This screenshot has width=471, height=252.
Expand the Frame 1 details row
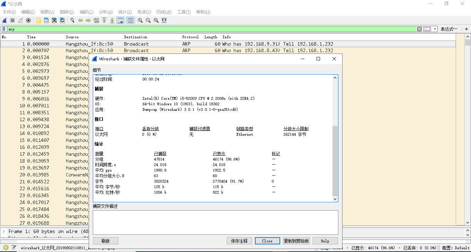3,231
